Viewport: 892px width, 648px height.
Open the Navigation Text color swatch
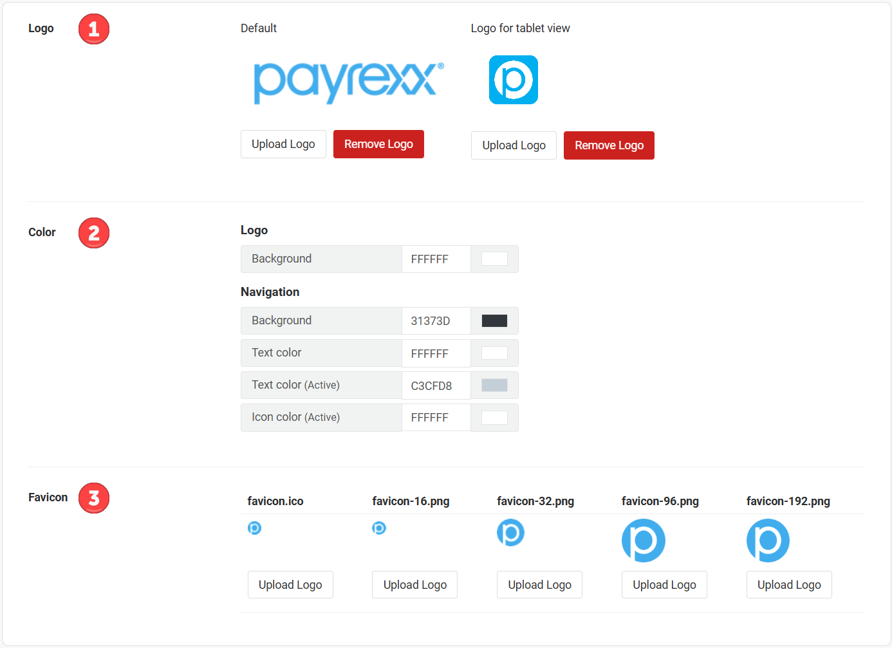(494, 353)
